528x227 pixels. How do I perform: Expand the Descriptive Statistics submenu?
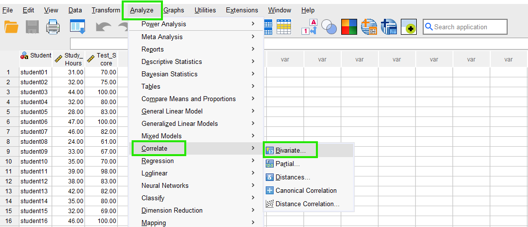click(171, 61)
